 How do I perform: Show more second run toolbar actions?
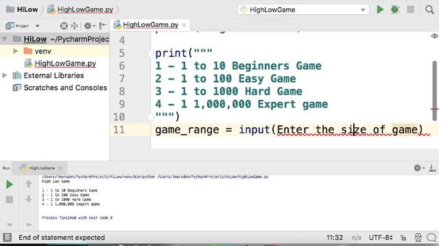29,225
